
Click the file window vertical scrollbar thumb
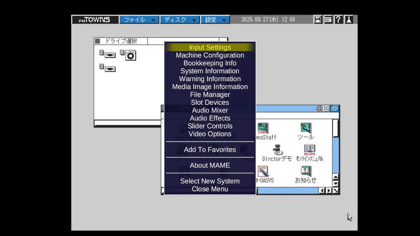[336, 128]
